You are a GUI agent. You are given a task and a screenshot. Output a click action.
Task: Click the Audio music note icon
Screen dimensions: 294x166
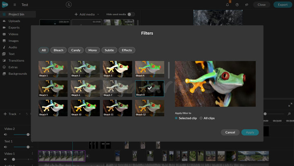pyautogui.click(x=4, y=47)
